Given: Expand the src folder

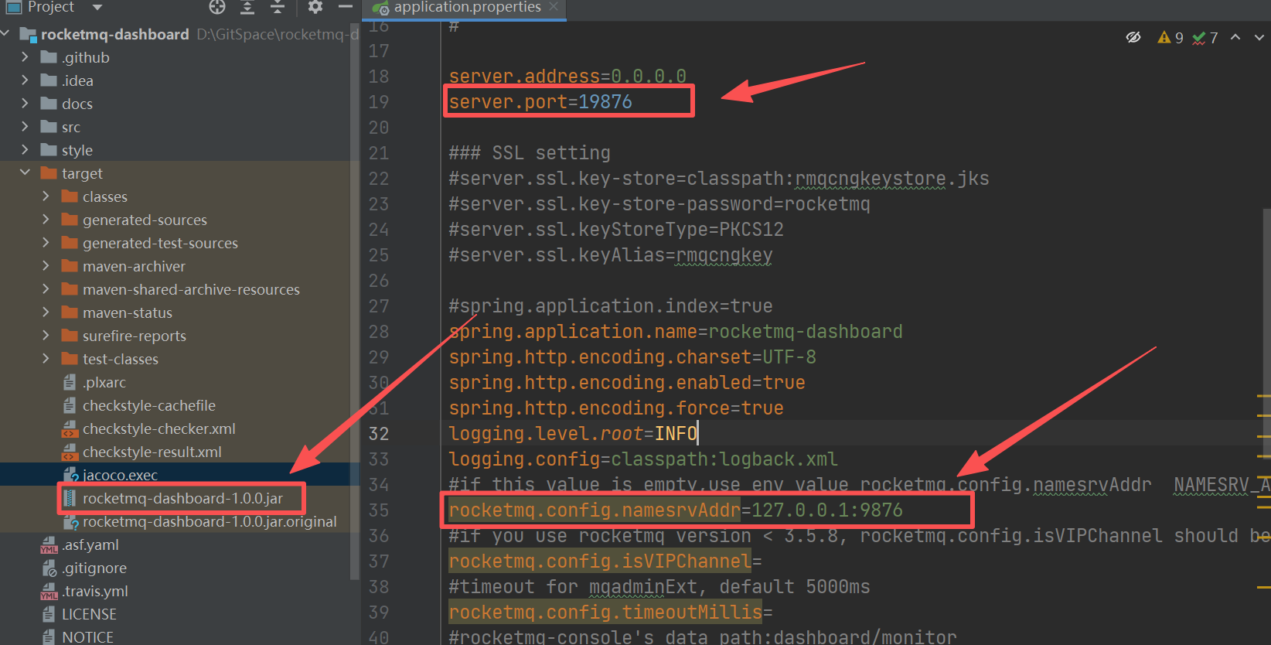Looking at the screenshot, I should click(x=25, y=127).
